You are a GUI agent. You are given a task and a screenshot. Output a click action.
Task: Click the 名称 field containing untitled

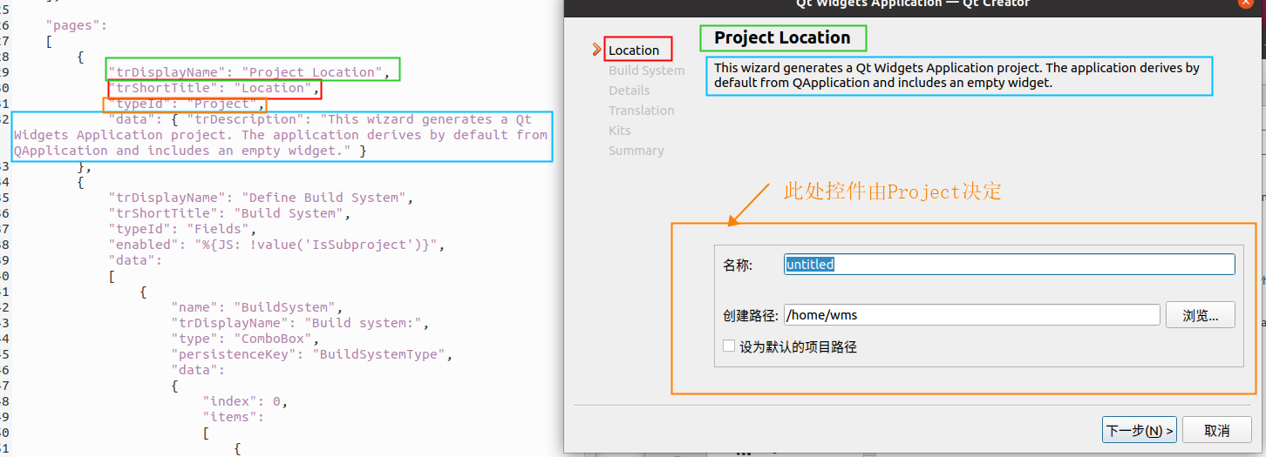tap(1010, 264)
